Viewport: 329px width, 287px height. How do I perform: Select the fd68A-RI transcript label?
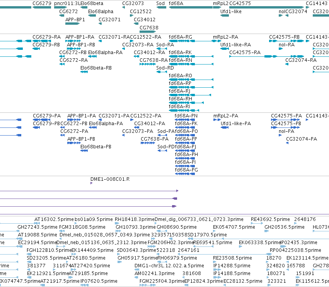(179, 107)
